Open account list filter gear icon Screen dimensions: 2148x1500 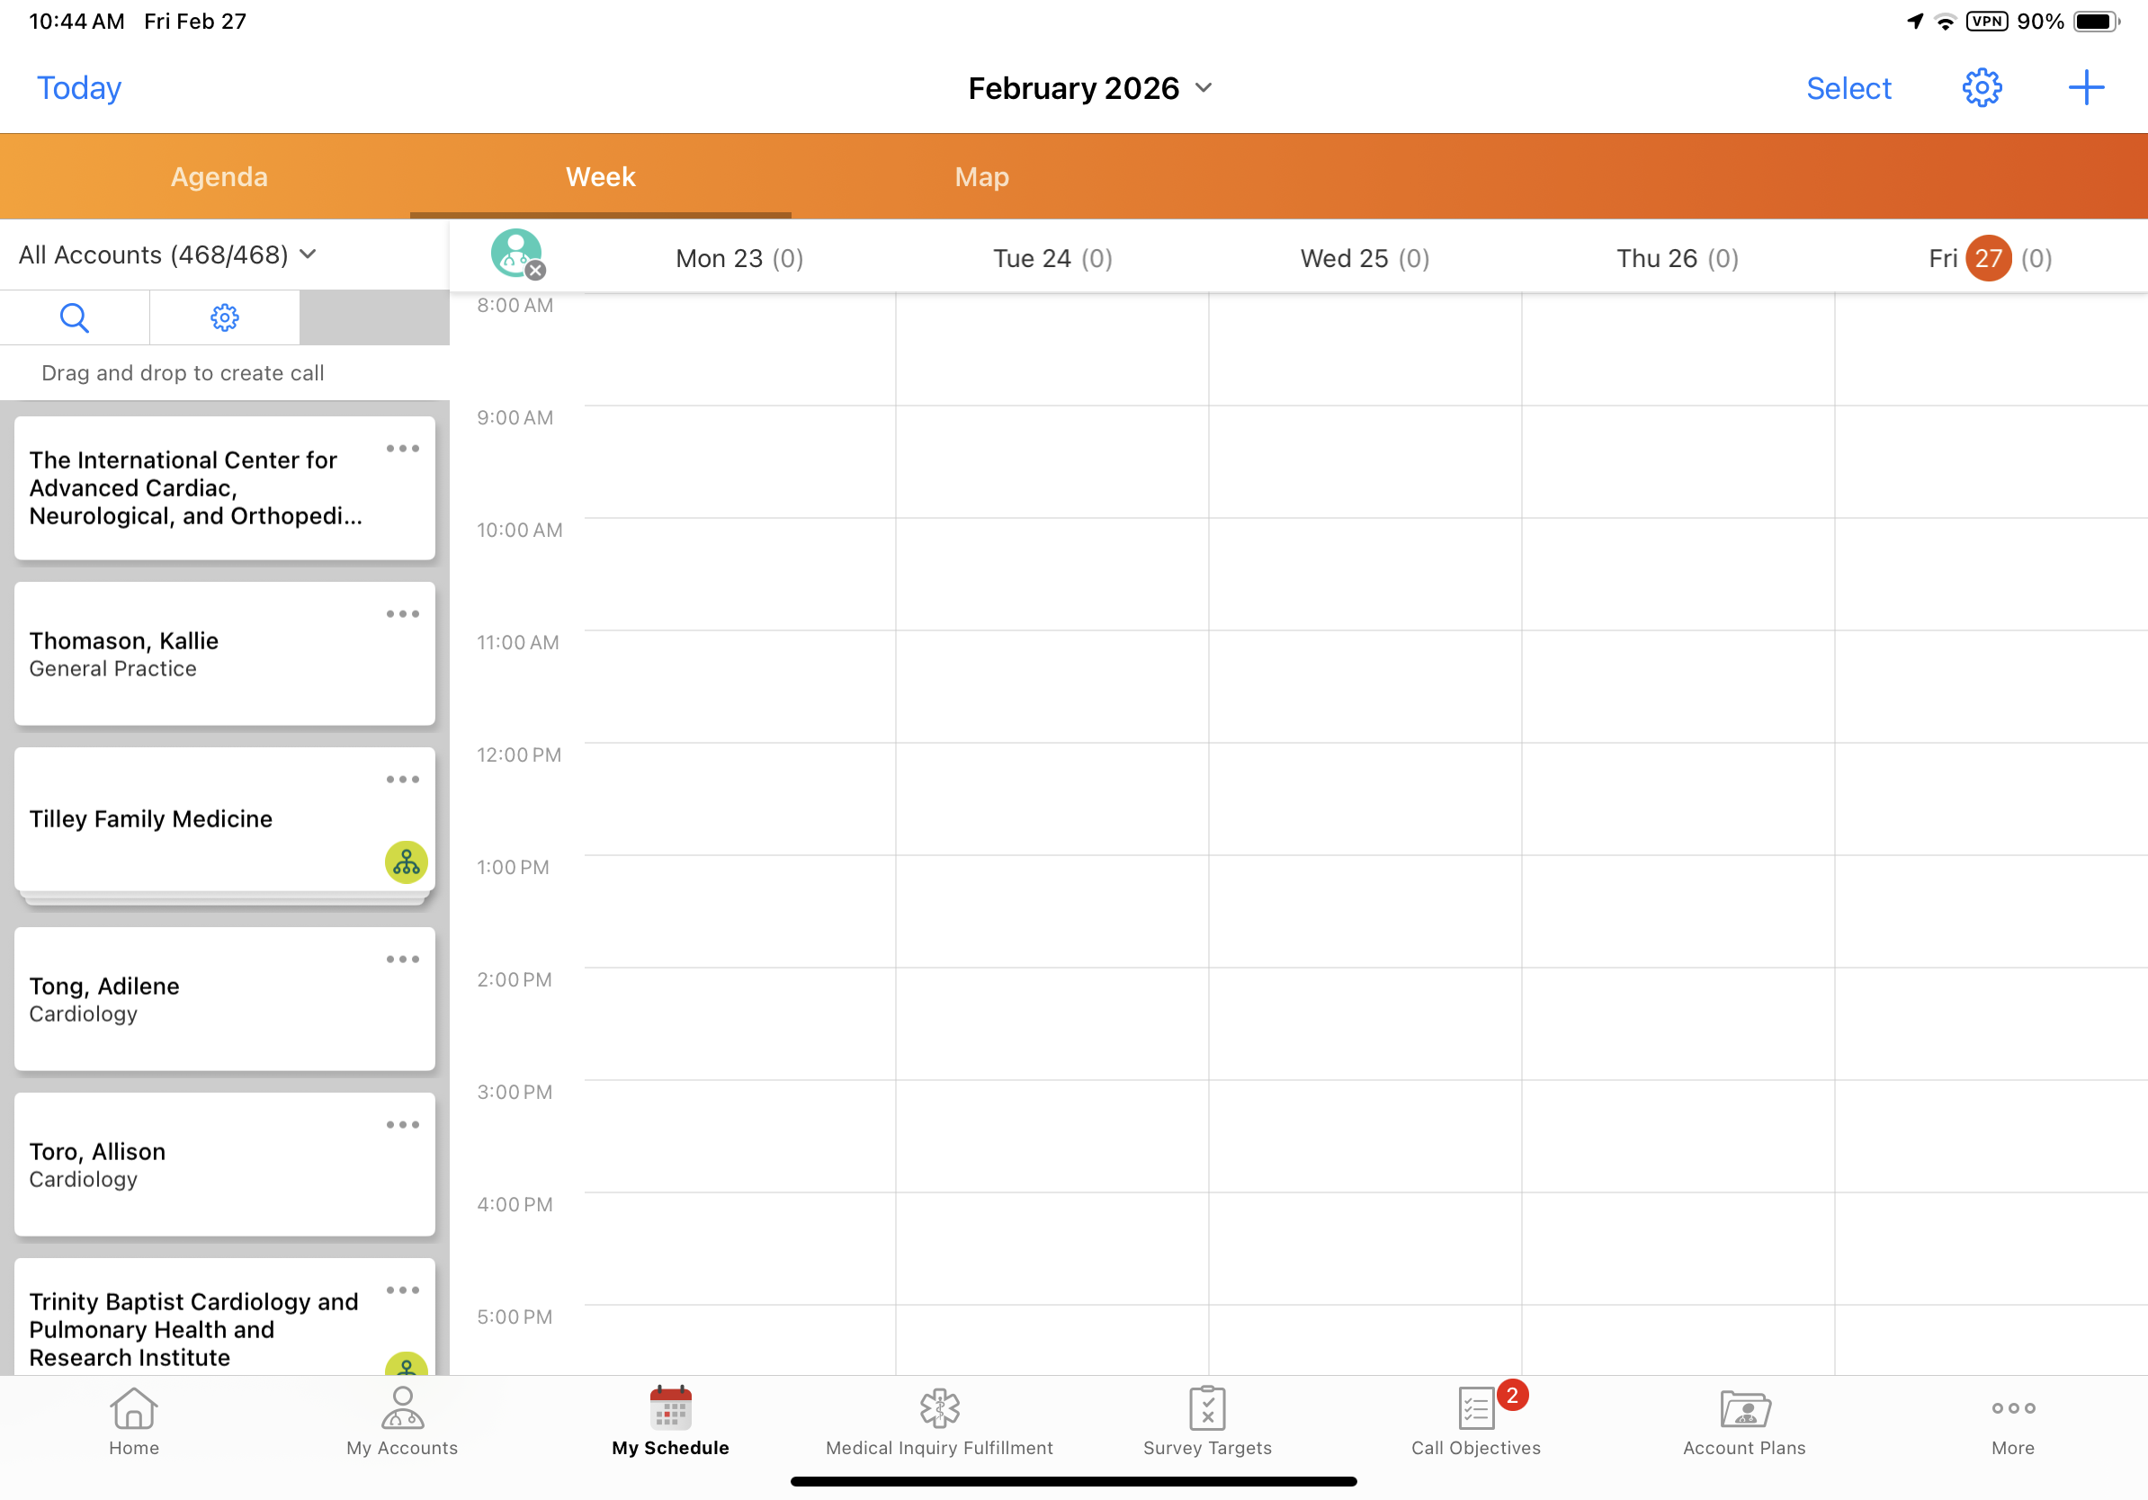[225, 318]
